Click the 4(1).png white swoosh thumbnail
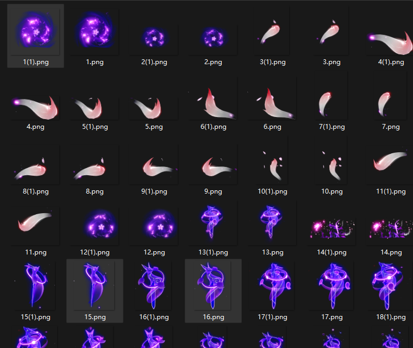 (x=390, y=42)
